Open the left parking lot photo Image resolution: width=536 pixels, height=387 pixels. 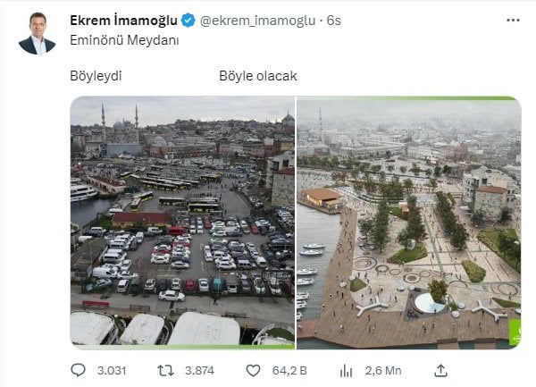coord(182,223)
